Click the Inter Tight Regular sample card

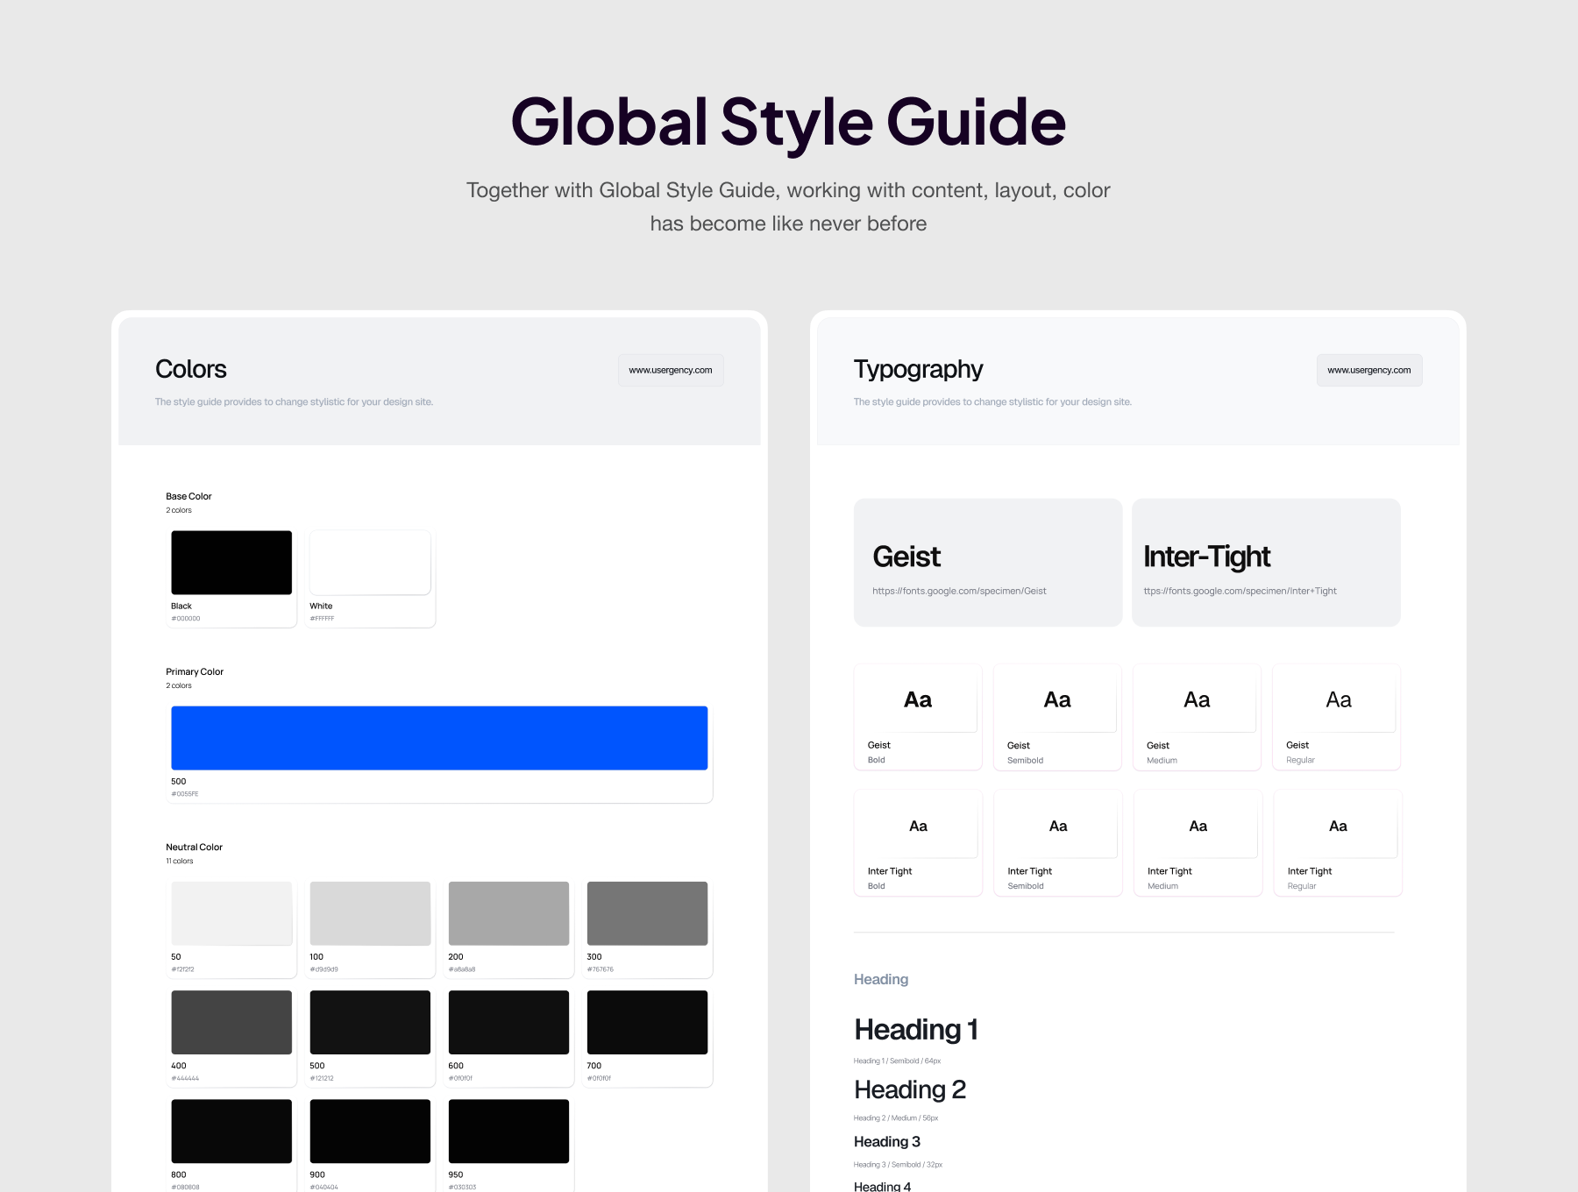(x=1337, y=842)
